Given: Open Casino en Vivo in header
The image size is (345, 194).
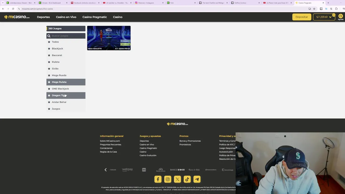Looking at the screenshot, I should [x=66, y=17].
